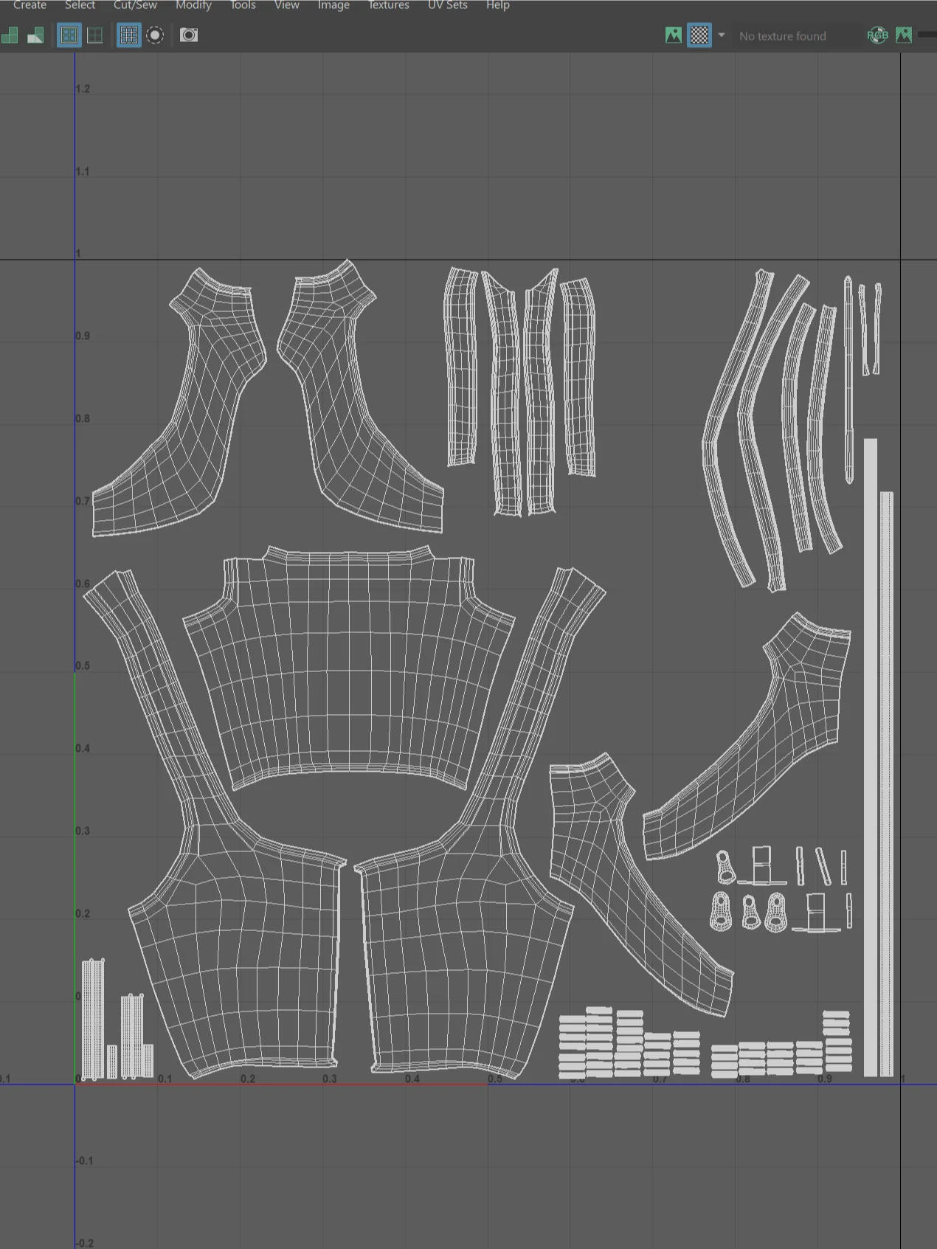Screen dimensions: 937x1249
Task: Toggle the dark shell borders icon
Action: (95, 35)
